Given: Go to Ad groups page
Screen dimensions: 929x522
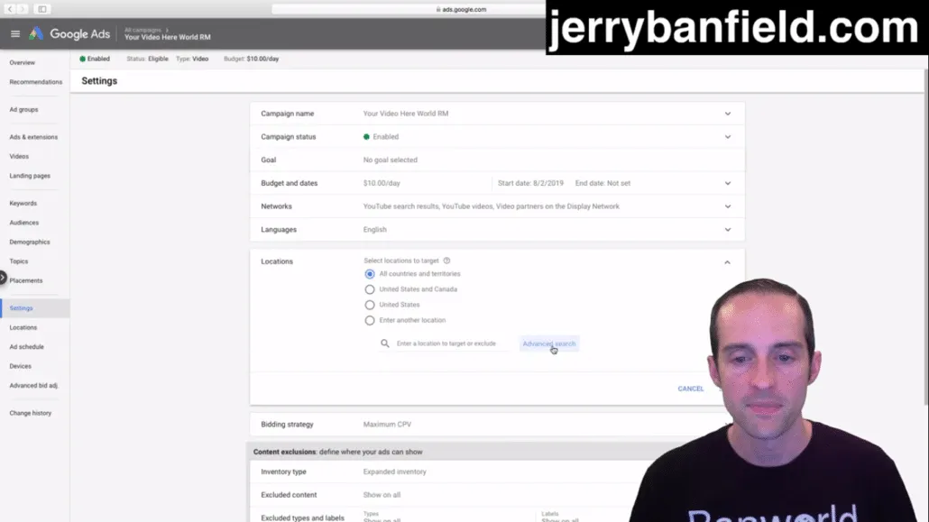Looking at the screenshot, I should click(x=23, y=110).
